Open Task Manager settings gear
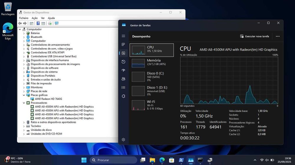This screenshot has width=295, height=165. pyautogui.click(x=123, y=140)
